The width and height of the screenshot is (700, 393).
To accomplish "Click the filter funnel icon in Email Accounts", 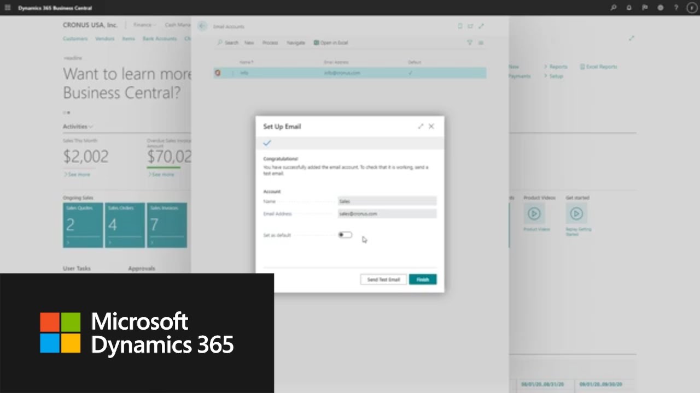I will point(469,43).
